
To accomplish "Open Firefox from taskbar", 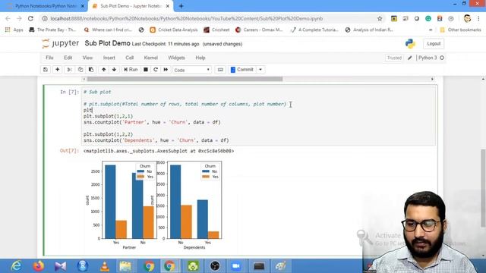I will tap(39, 266).
